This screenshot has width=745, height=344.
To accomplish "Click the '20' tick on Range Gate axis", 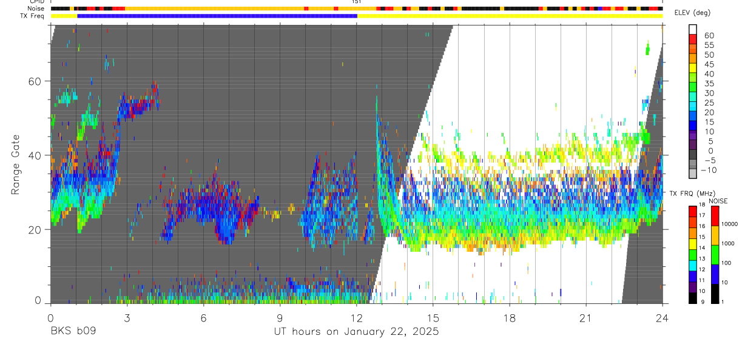I will pyautogui.click(x=35, y=229).
